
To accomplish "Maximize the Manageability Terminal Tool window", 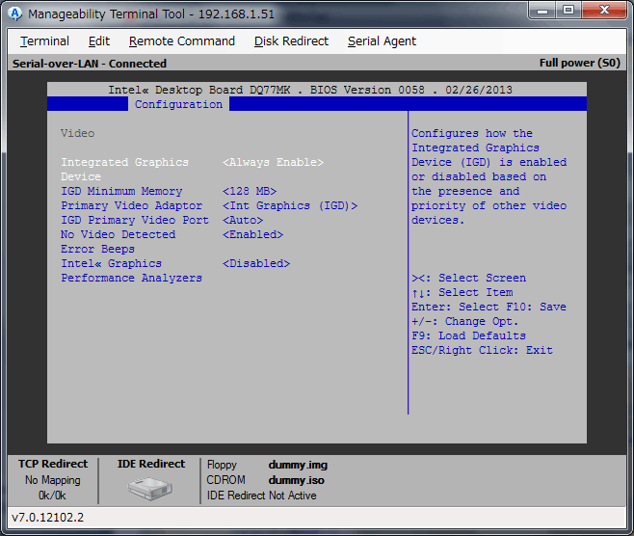I will pyautogui.click(x=568, y=10).
